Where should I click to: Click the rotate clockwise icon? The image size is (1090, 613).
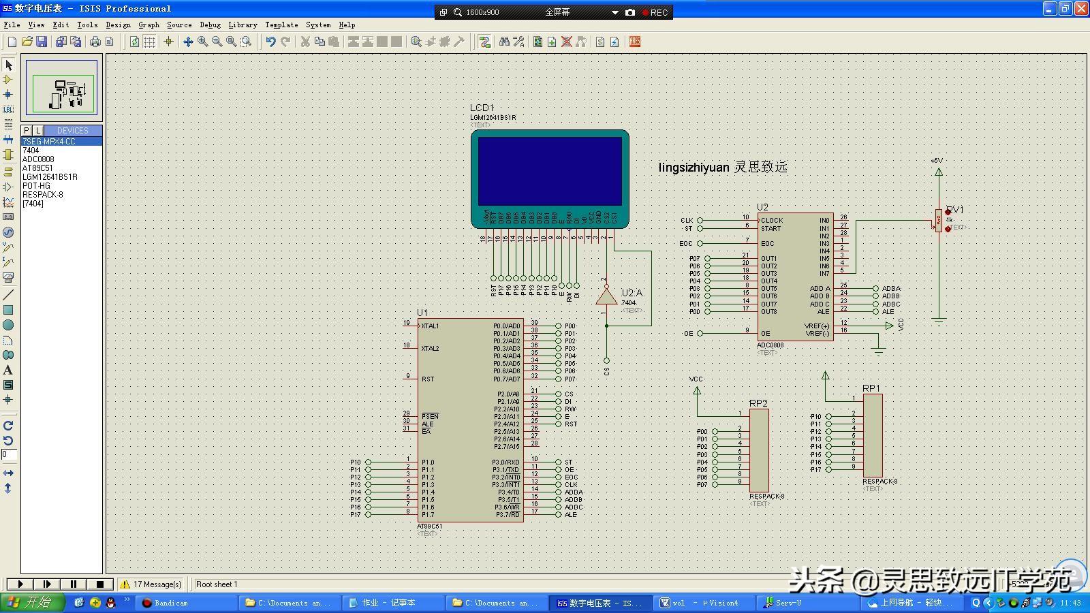[x=8, y=426]
